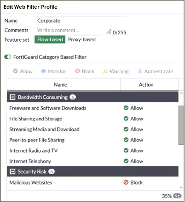The height and width of the screenshot is (202, 185).
Task: Choose the red Block action icon
Action: pyautogui.click(x=77, y=71)
